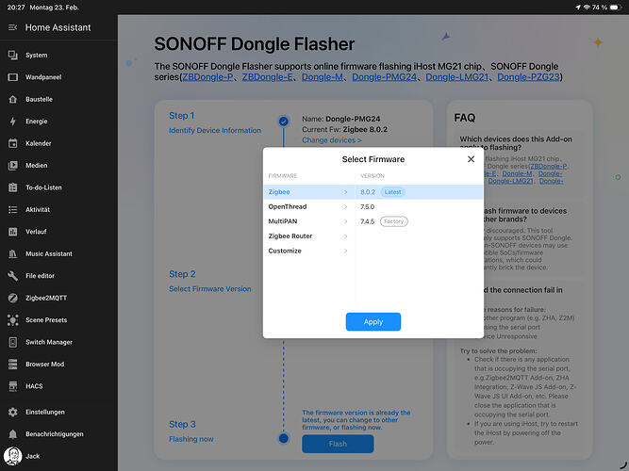Expand Zigbee firmware chevron
Viewport: 629px width, 471px height.
tap(345, 192)
